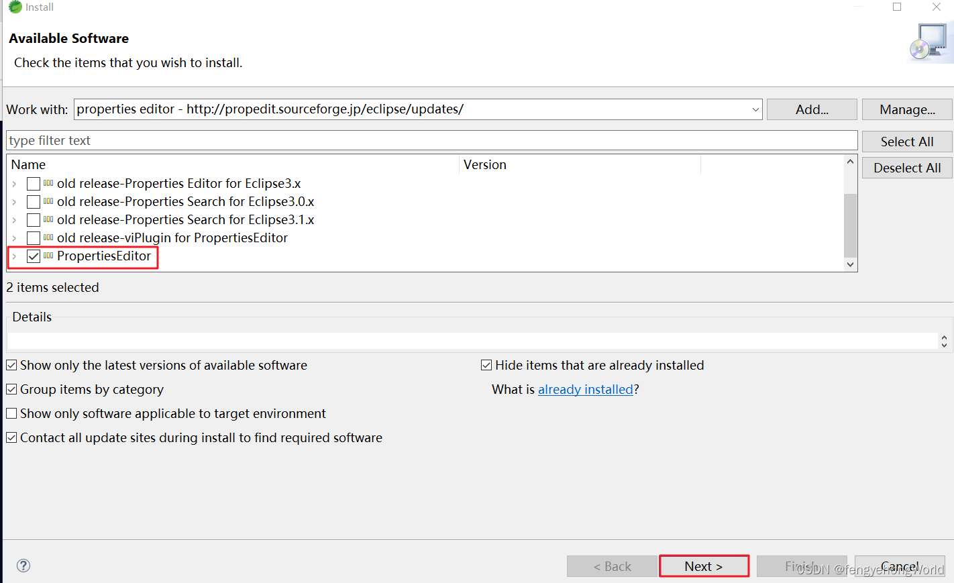Click the Next > button
Viewport: 954px width, 583px height.
point(704,566)
